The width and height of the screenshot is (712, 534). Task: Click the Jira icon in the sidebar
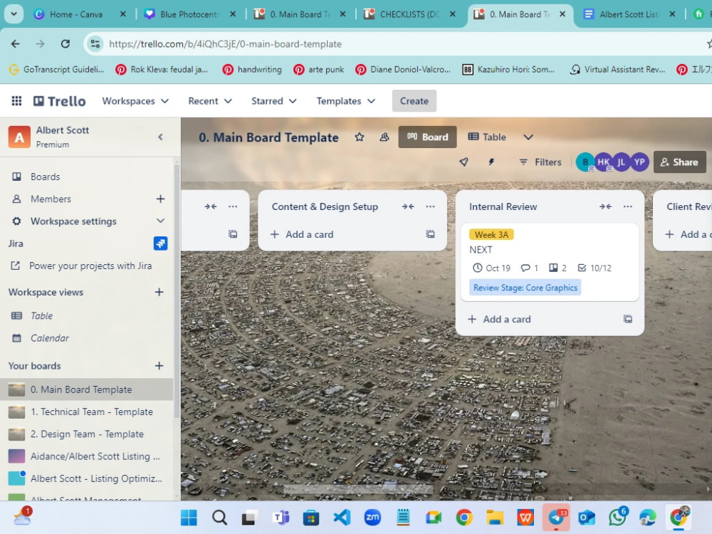[160, 244]
